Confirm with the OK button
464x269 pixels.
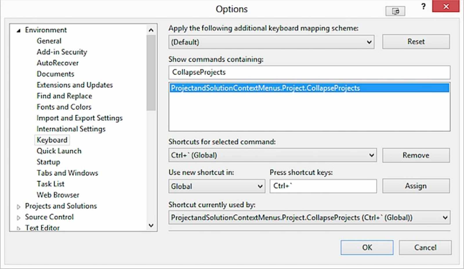tap(367, 248)
